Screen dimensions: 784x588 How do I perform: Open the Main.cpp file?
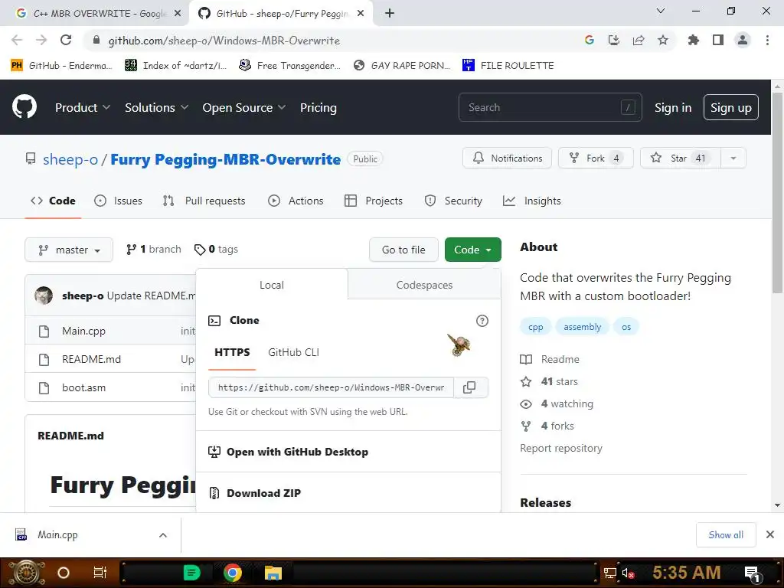(x=83, y=331)
